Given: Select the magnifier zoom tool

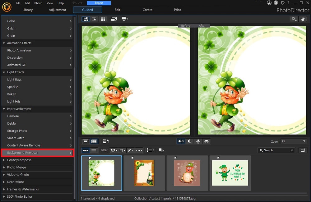Looking at the screenshot, I should pyautogui.click(x=294, y=19).
